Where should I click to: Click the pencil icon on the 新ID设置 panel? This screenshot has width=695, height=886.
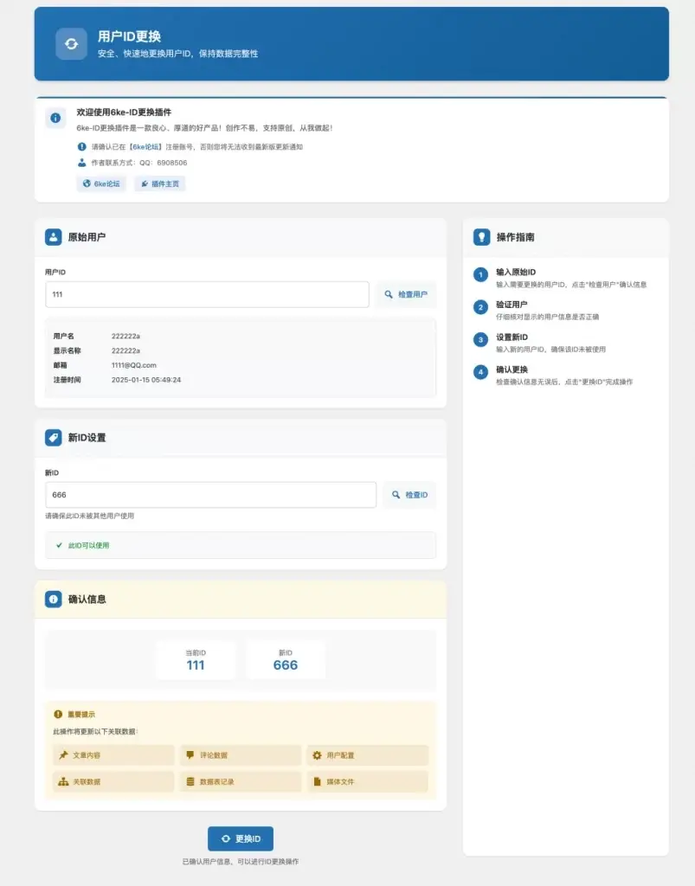click(x=54, y=437)
